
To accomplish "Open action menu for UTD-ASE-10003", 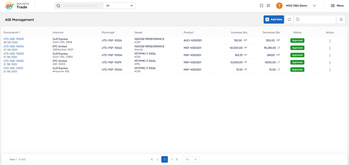I will pos(330,55).
